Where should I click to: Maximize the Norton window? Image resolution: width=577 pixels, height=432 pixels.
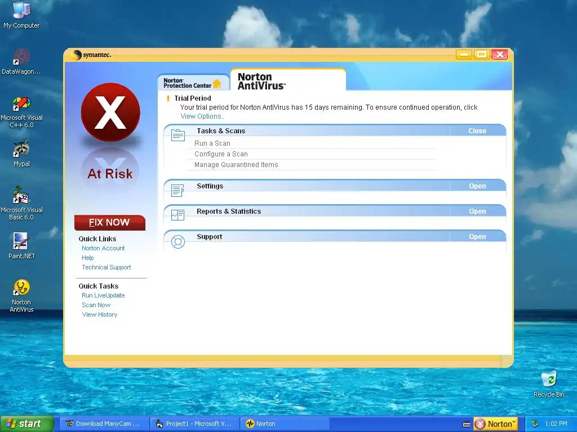point(482,55)
